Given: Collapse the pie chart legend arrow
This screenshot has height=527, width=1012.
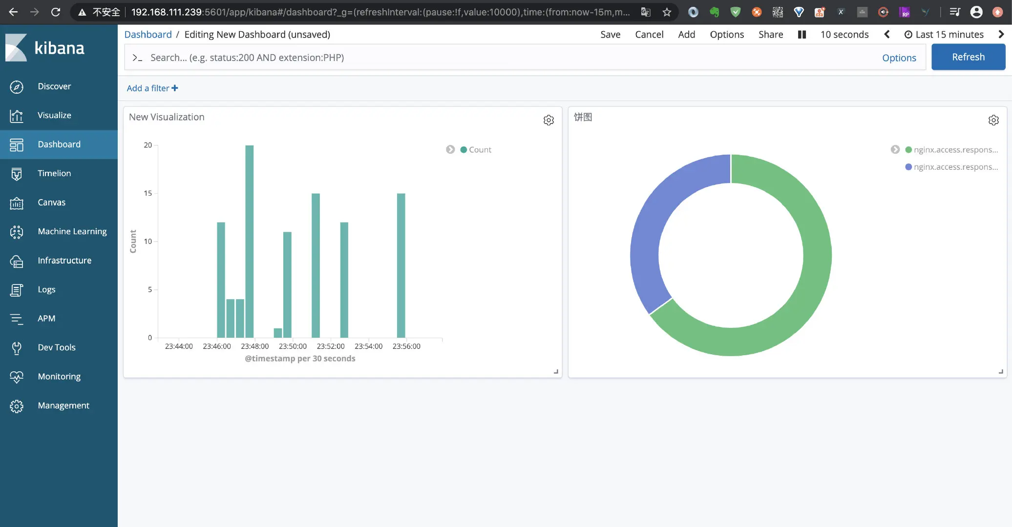Looking at the screenshot, I should (895, 150).
